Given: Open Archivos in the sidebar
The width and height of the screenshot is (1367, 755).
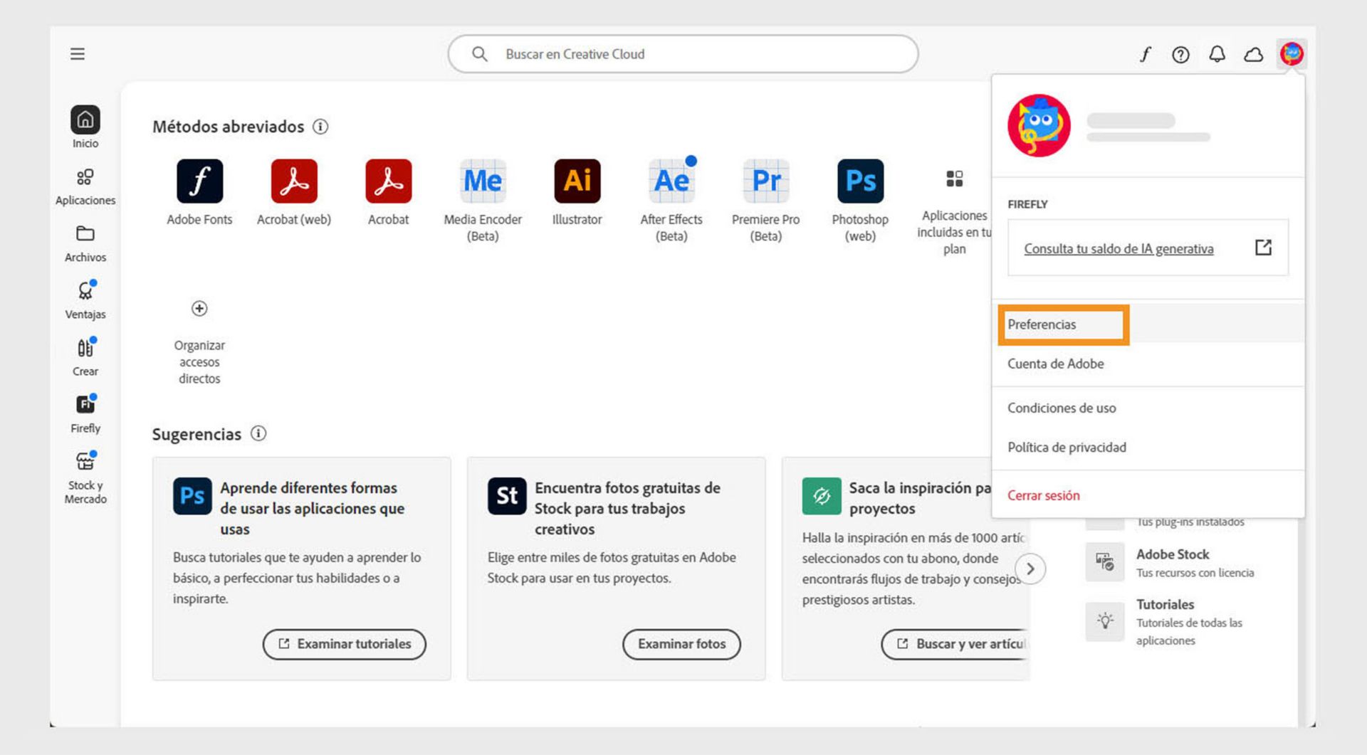Looking at the screenshot, I should pyautogui.click(x=85, y=243).
